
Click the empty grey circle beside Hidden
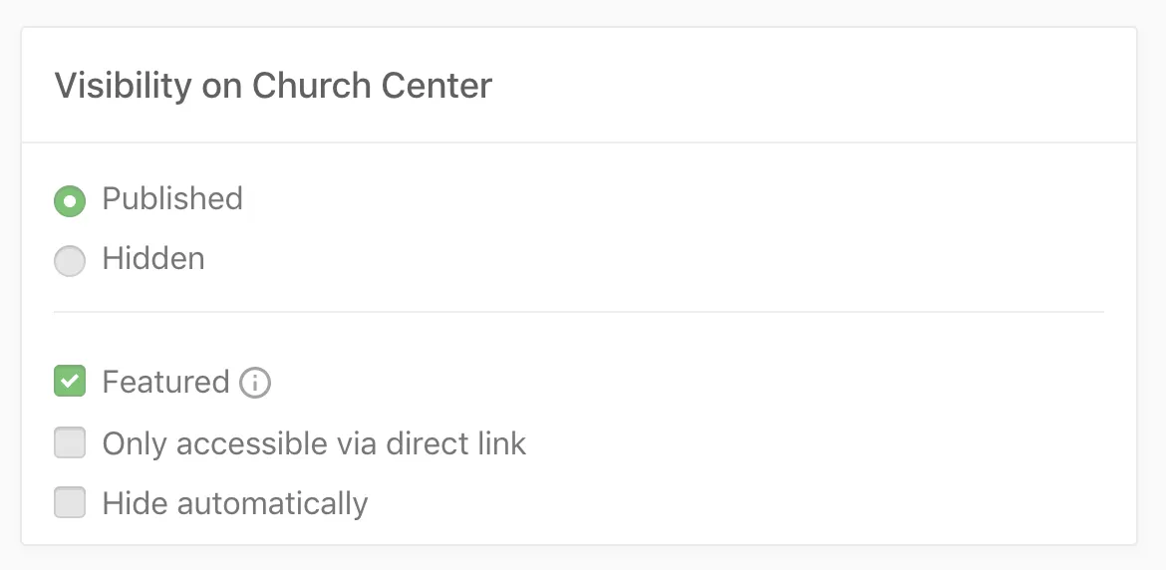point(70,262)
